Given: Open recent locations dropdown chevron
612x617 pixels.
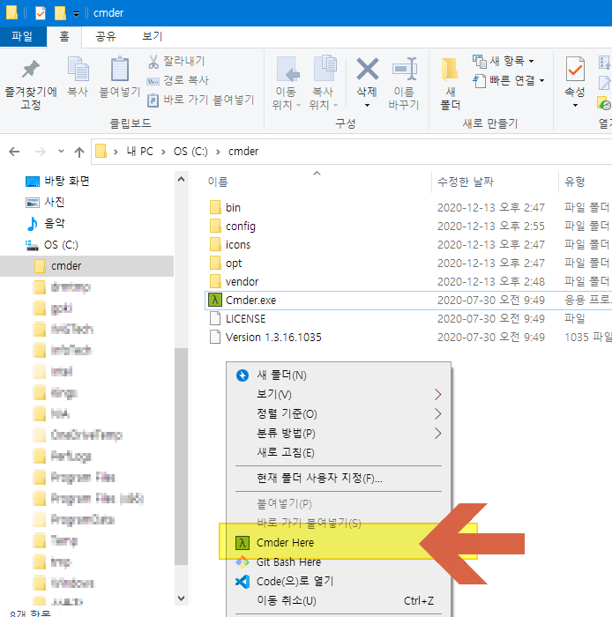Looking at the screenshot, I should point(61,151).
